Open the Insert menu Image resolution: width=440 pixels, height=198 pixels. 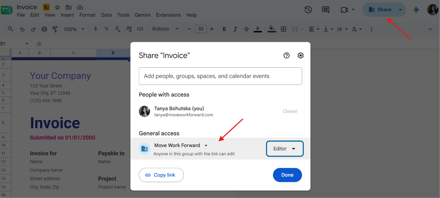(67, 15)
